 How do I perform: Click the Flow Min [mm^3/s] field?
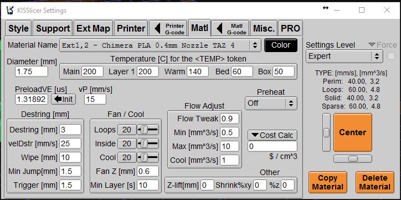coord(230,132)
